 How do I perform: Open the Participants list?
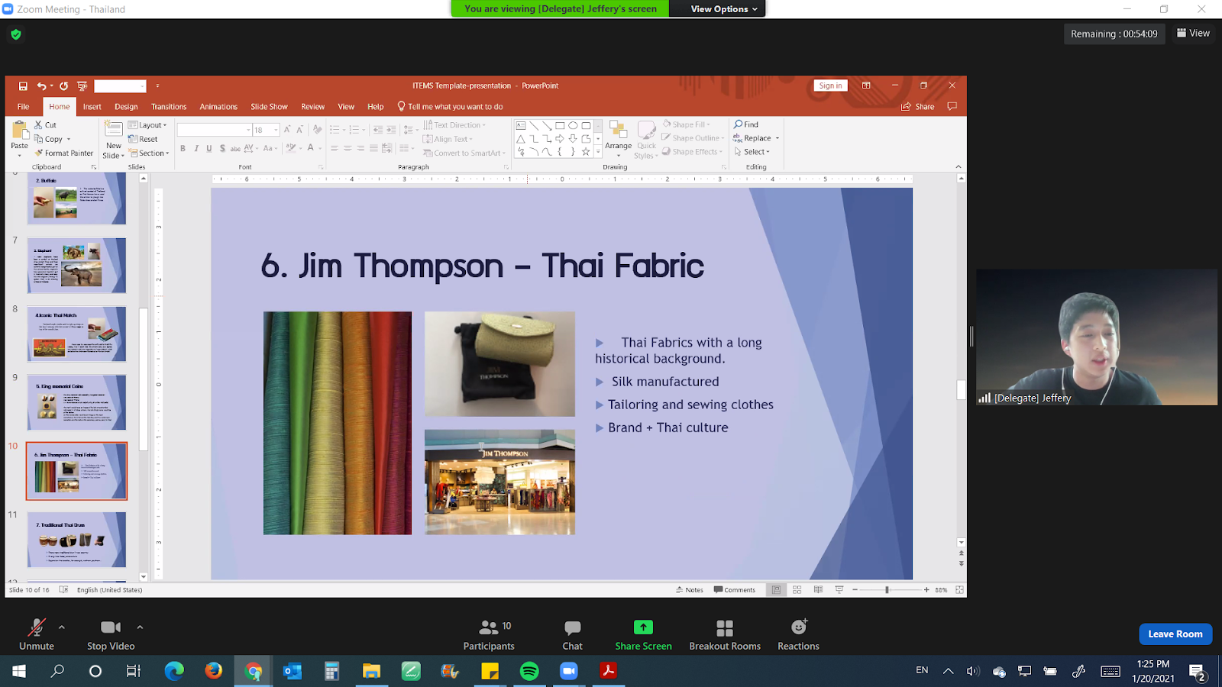pyautogui.click(x=489, y=634)
